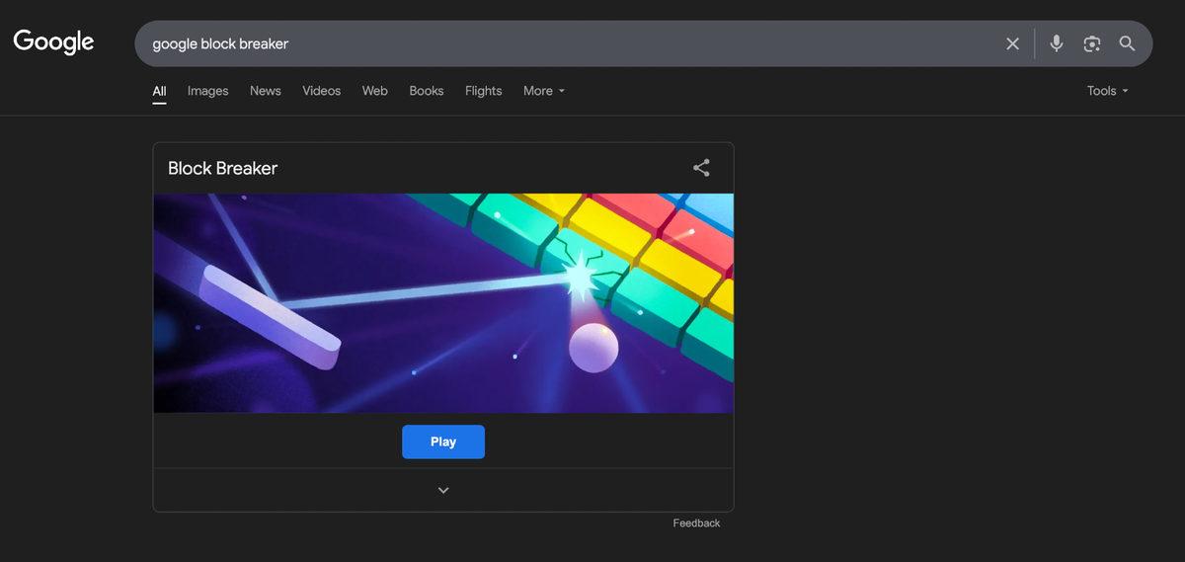This screenshot has width=1185, height=562.
Task: Go to the Books tab
Action: click(427, 91)
